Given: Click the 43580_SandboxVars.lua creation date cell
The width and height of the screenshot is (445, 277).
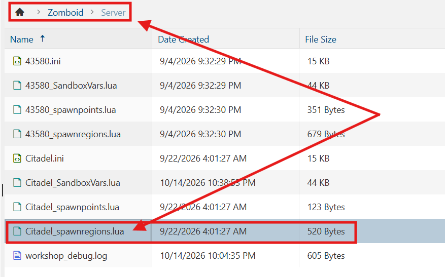Looking at the screenshot, I should pos(200,85).
